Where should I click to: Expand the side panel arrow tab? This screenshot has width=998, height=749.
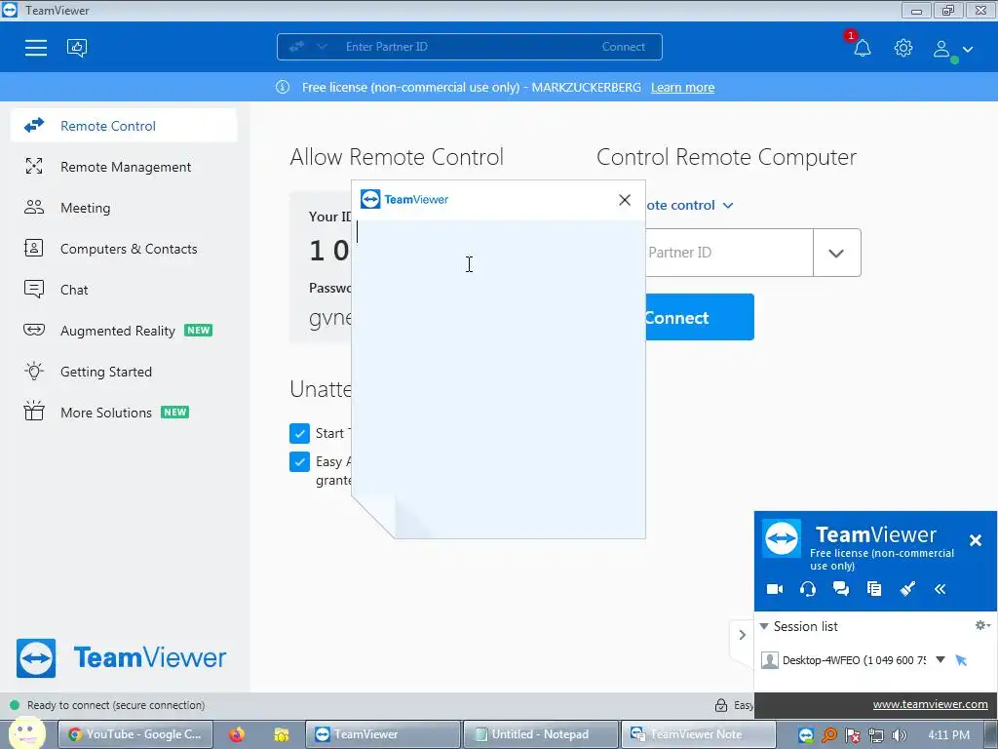pyautogui.click(x=742, y=635)
